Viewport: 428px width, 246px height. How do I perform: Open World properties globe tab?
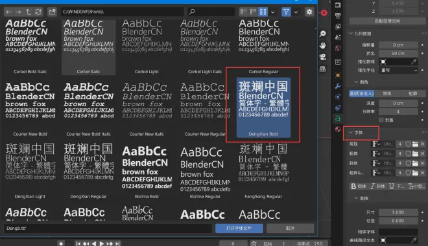[338, 48]
